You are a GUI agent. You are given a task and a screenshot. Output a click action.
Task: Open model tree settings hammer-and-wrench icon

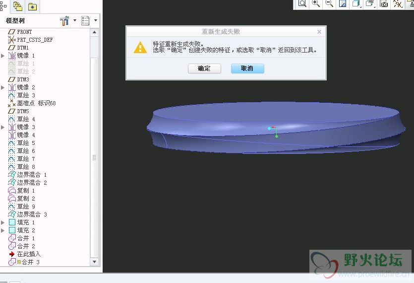64,21
